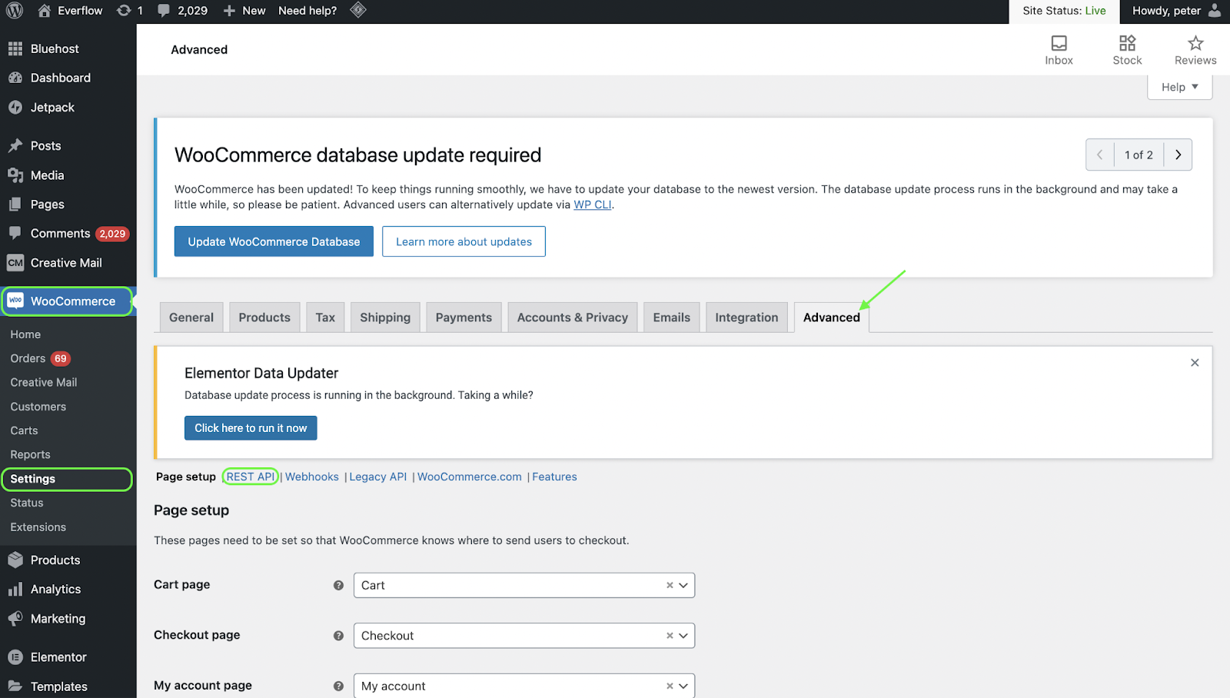Dismiss the Elementor Data Updater notice
This screenshot has width=1230, height=698.
pyautogui.click(x=1195, y=363)
